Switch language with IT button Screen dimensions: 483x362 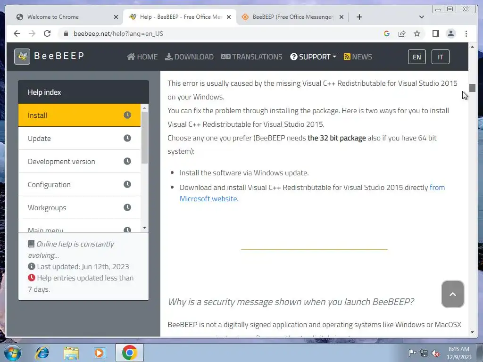[x=440, y=57]
